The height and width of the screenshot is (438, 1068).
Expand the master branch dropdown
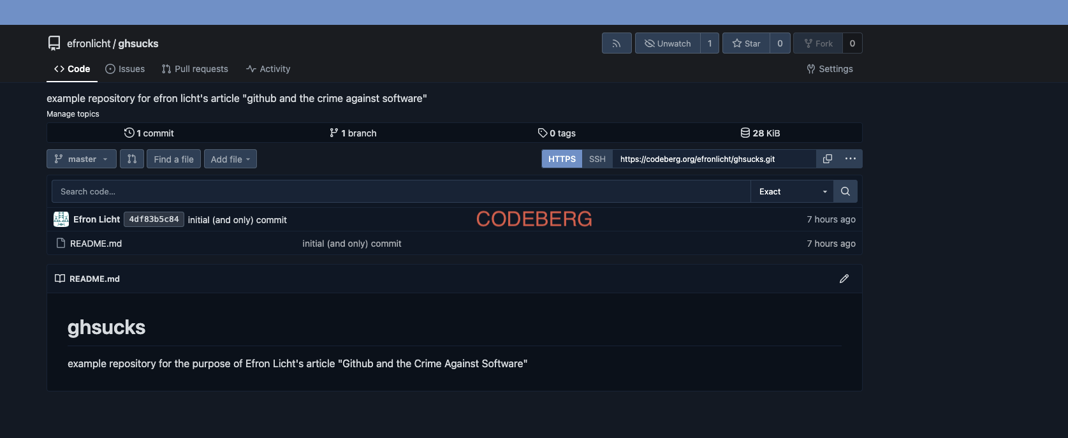tap(82, 159)
